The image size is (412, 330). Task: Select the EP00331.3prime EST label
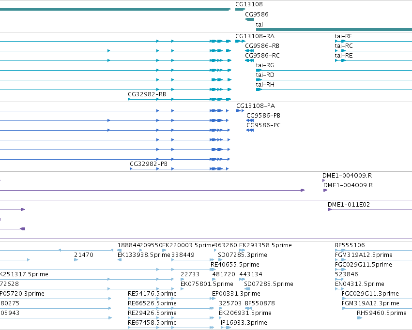(x=236, y=294)
